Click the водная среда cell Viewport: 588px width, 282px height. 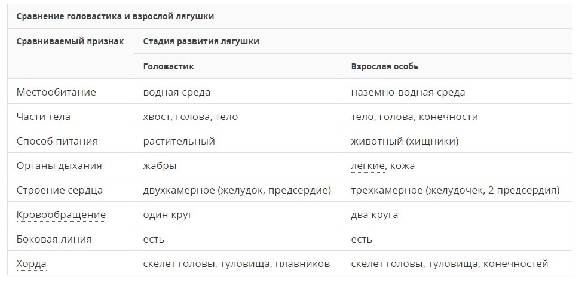[177, 92]
